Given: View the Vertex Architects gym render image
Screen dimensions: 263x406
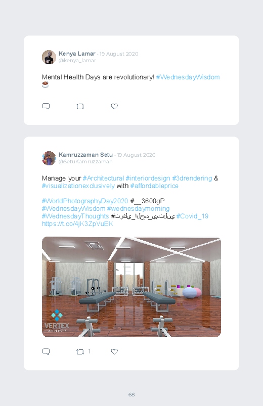Looking at the screenshot, I should click(x=131, y=287).
